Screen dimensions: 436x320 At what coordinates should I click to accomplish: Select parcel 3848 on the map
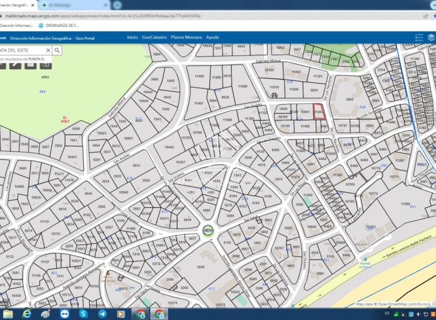(x=201, y=267)
